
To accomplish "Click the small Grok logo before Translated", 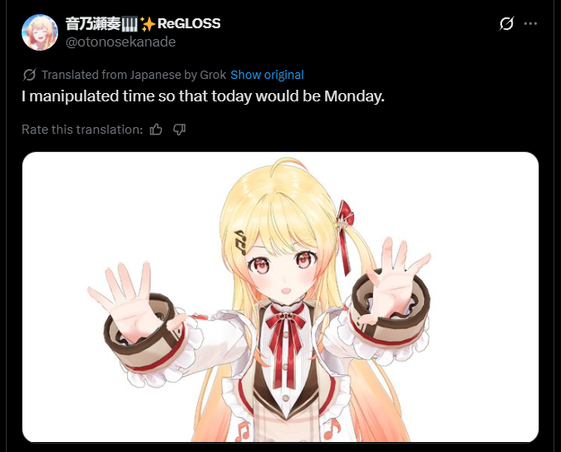I will [x=29, y=75].
